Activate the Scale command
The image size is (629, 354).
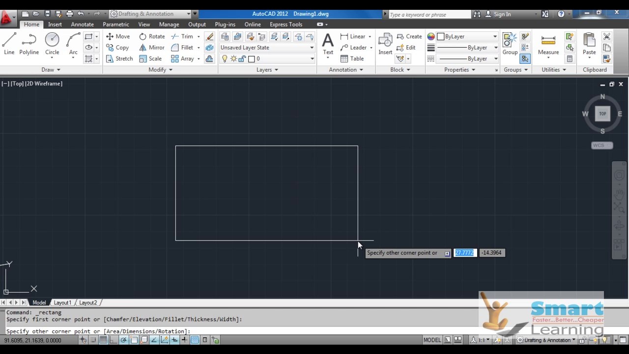click(150, 59)
